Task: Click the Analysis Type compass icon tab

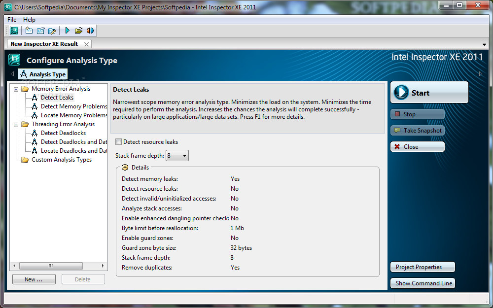Action: (x=43, y=74)
